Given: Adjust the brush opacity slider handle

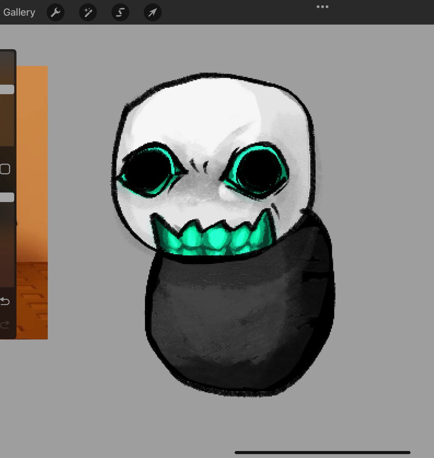Looking at the screenshot, I should click(7, 197).
